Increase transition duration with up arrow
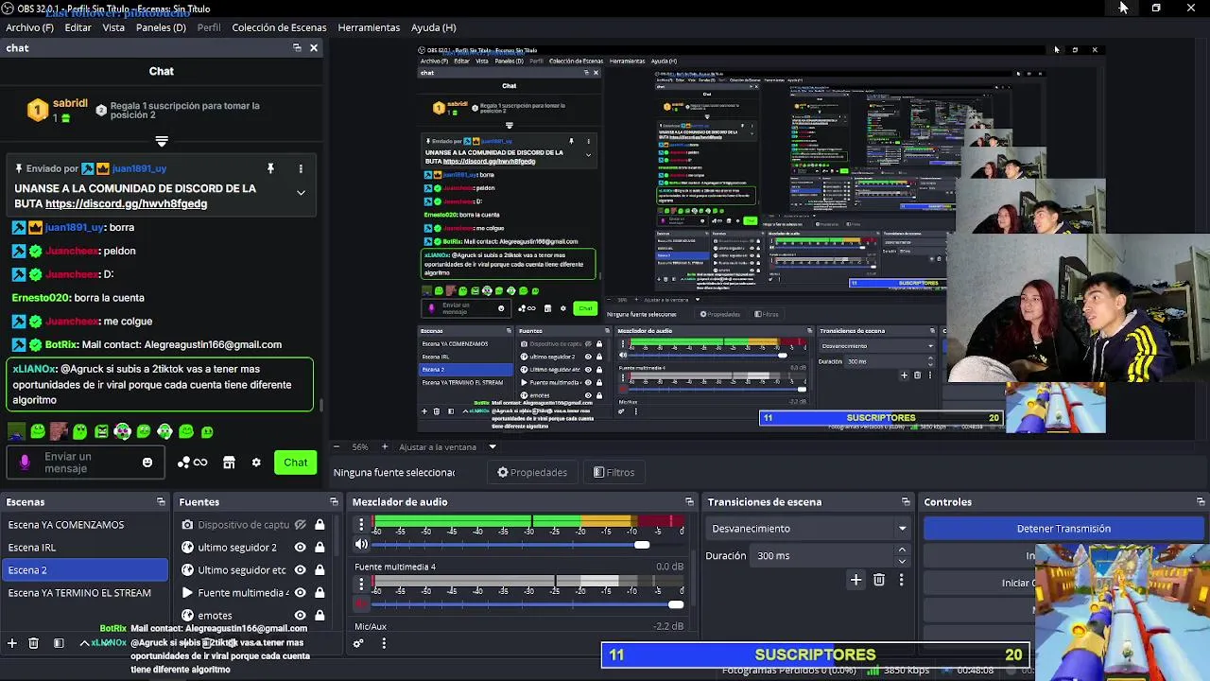 pos(902,550)
